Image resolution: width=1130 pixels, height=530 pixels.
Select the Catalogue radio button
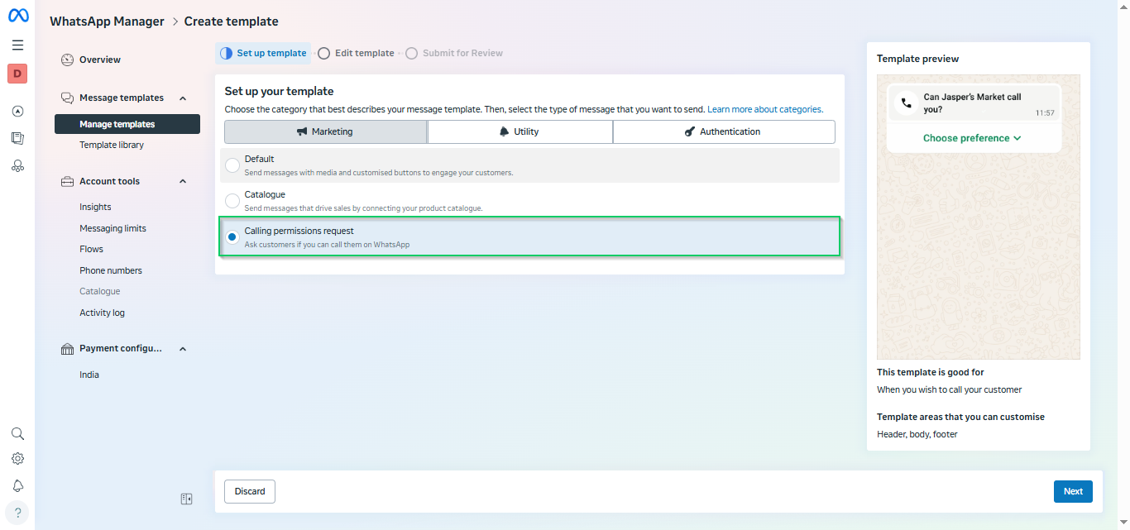(x=232, y=201)
